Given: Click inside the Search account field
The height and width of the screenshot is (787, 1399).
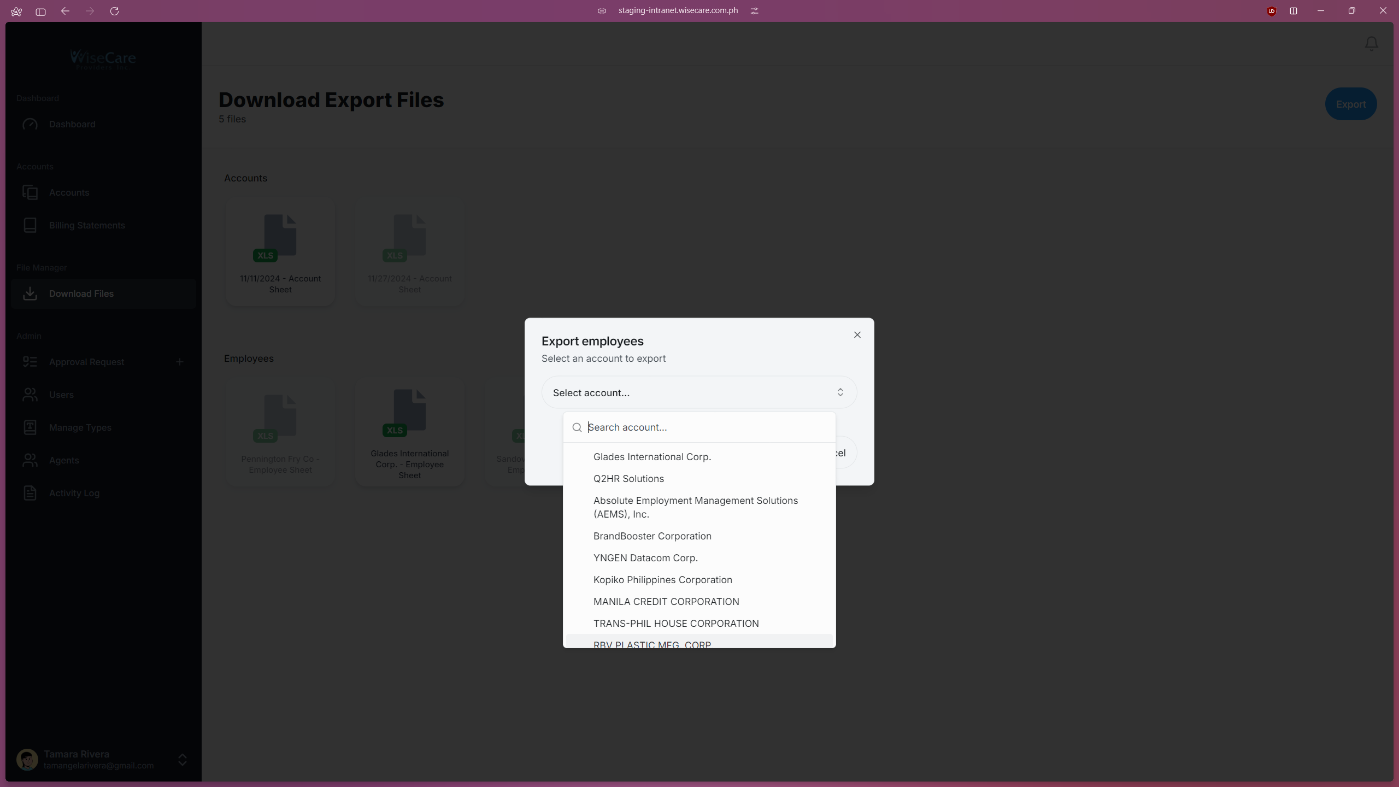Looking at the screenshot, I should pos(656,427).
